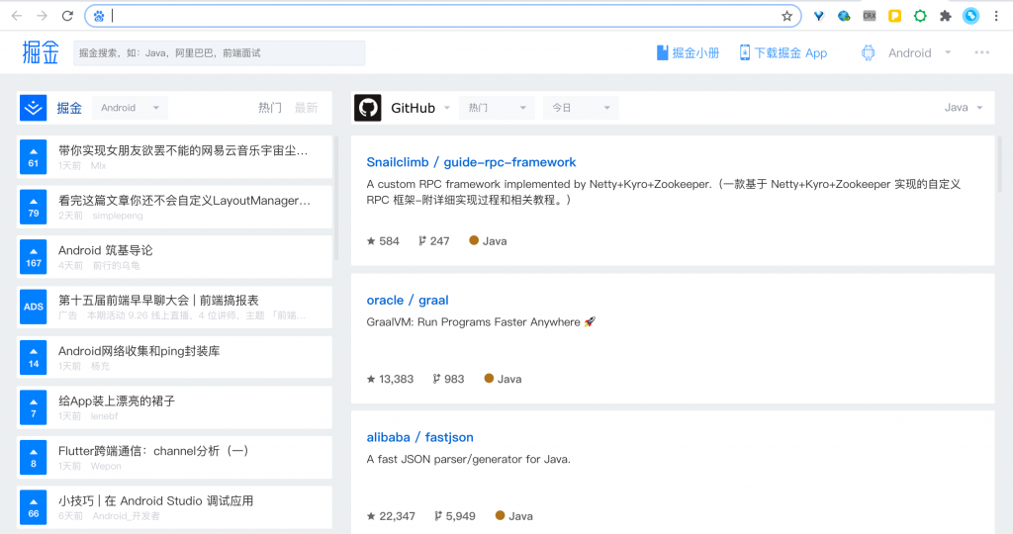Upvote 给App装上漂亮的裙子 (7)
Image resolution: width=1013 pixels, height=534 pixels.
33,407
